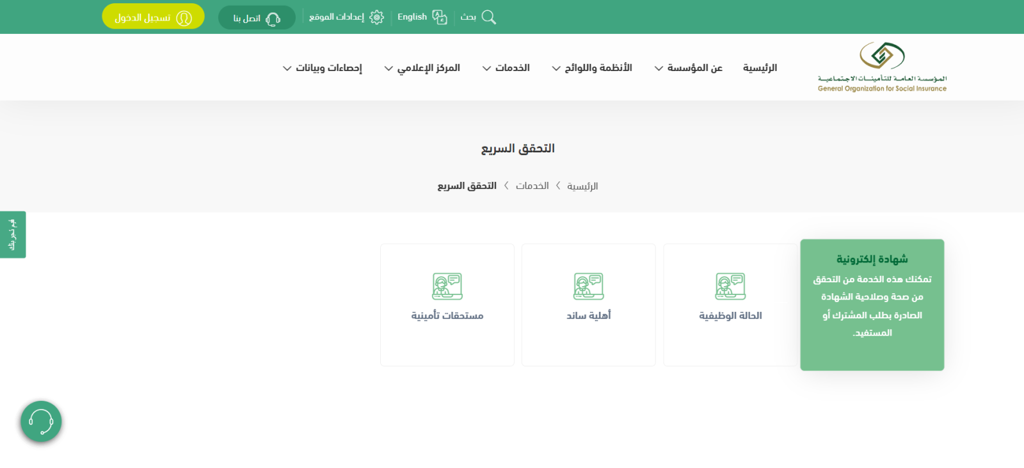Image resolution: width=1024 pixels, height=468 pixels.
Task: Expand the الخدمات navigation dropdown
Action: pyautogui.click(x=506, y=68)
